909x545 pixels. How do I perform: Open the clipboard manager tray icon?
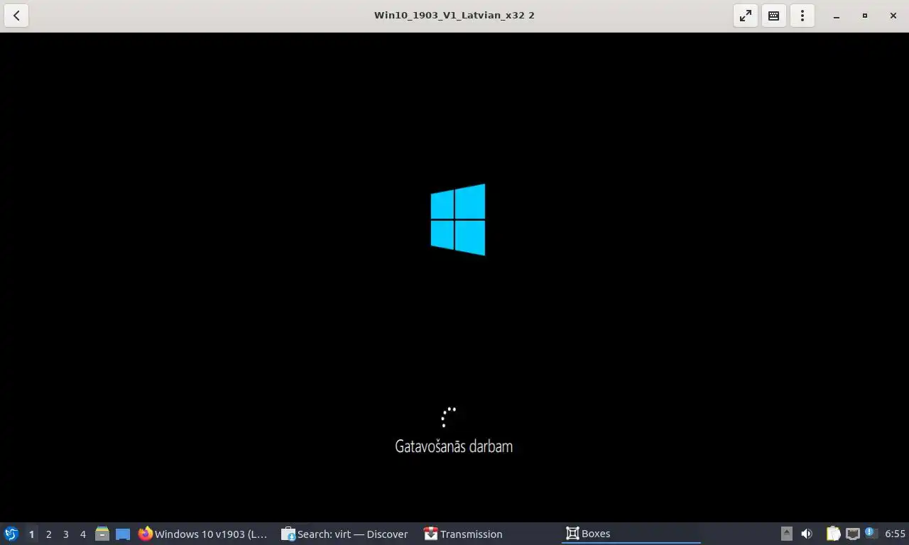833,534
